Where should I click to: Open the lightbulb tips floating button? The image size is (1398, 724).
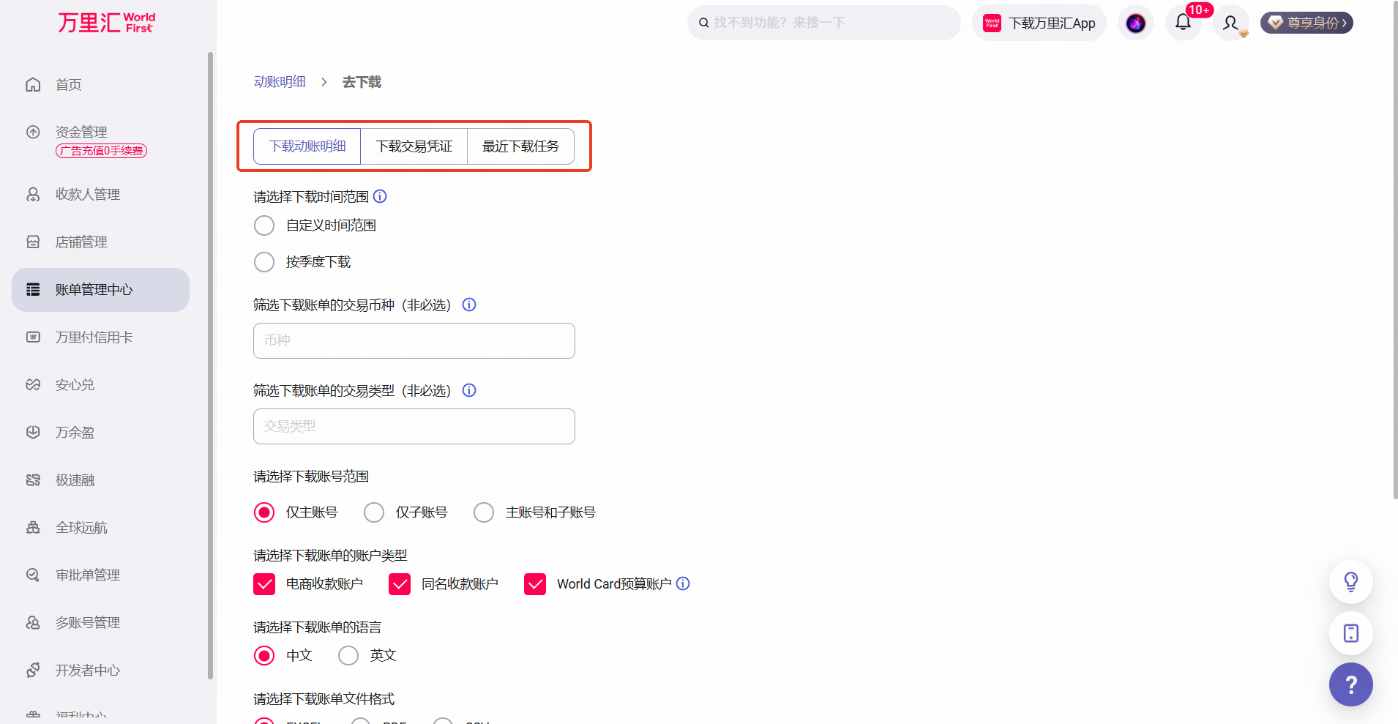pos(1350,582)
